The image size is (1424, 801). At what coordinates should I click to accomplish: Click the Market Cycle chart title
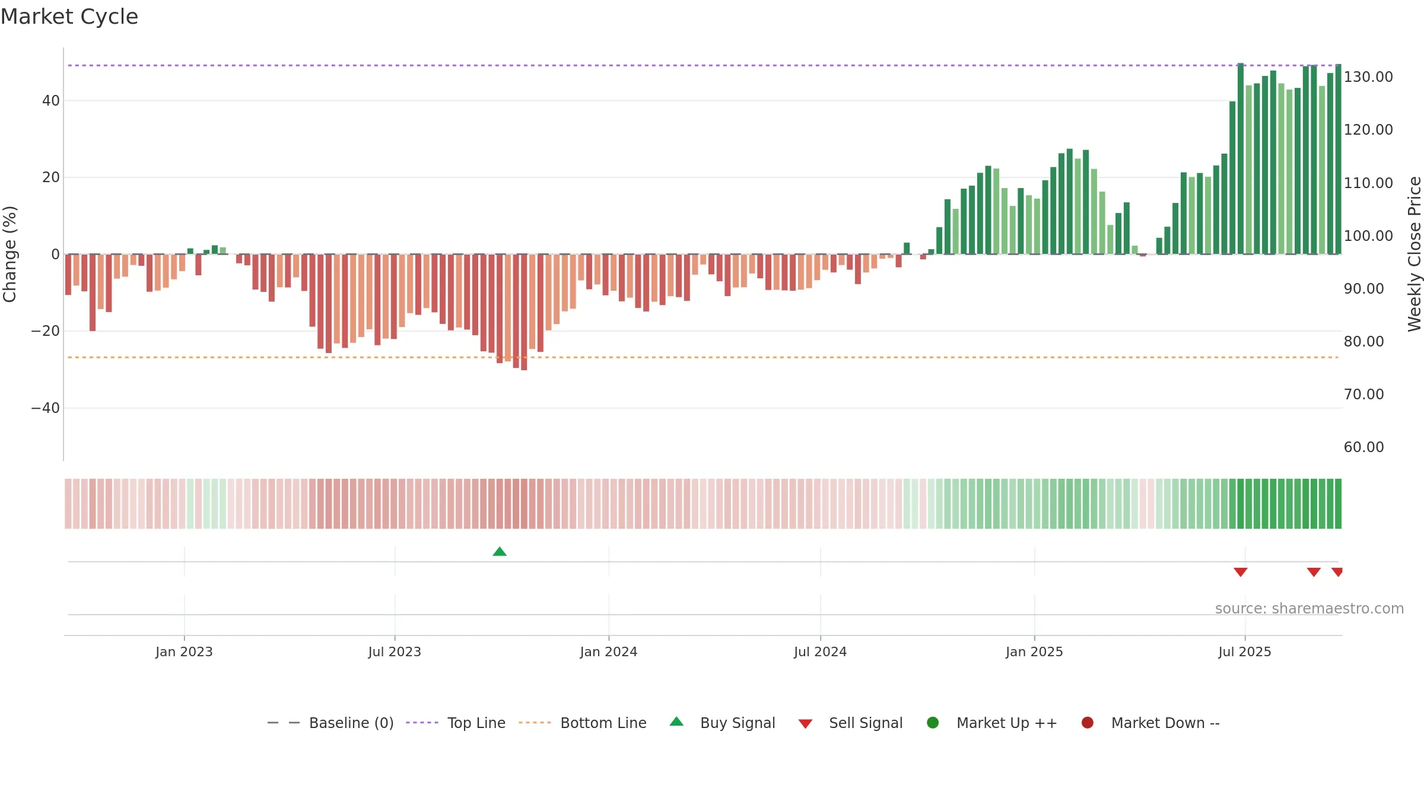(x=69, y=17)
